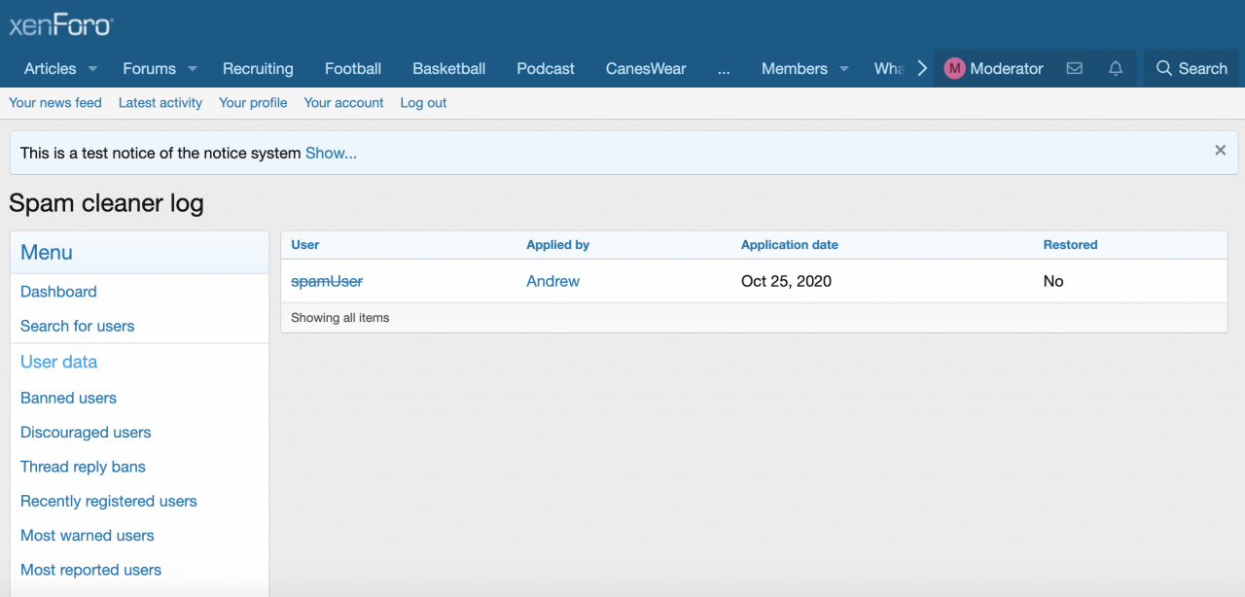Click the Showing all items footer text
This screenshot has width=1245, height=597.
[x=340, y=318]
